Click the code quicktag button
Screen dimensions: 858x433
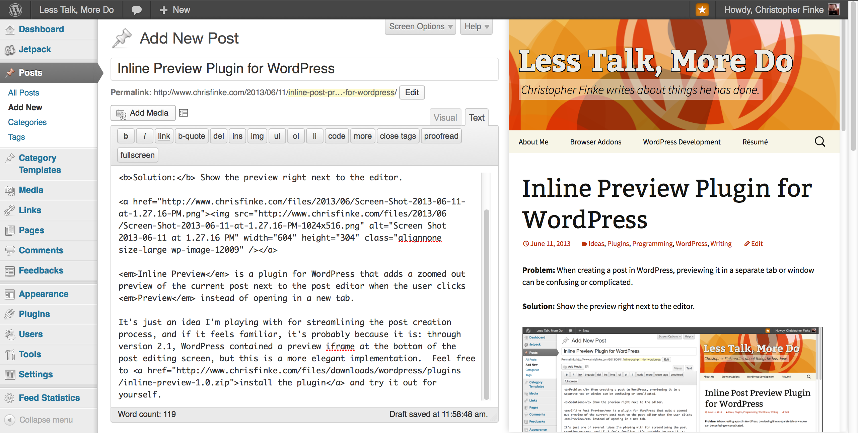click(x=337, y=136)
